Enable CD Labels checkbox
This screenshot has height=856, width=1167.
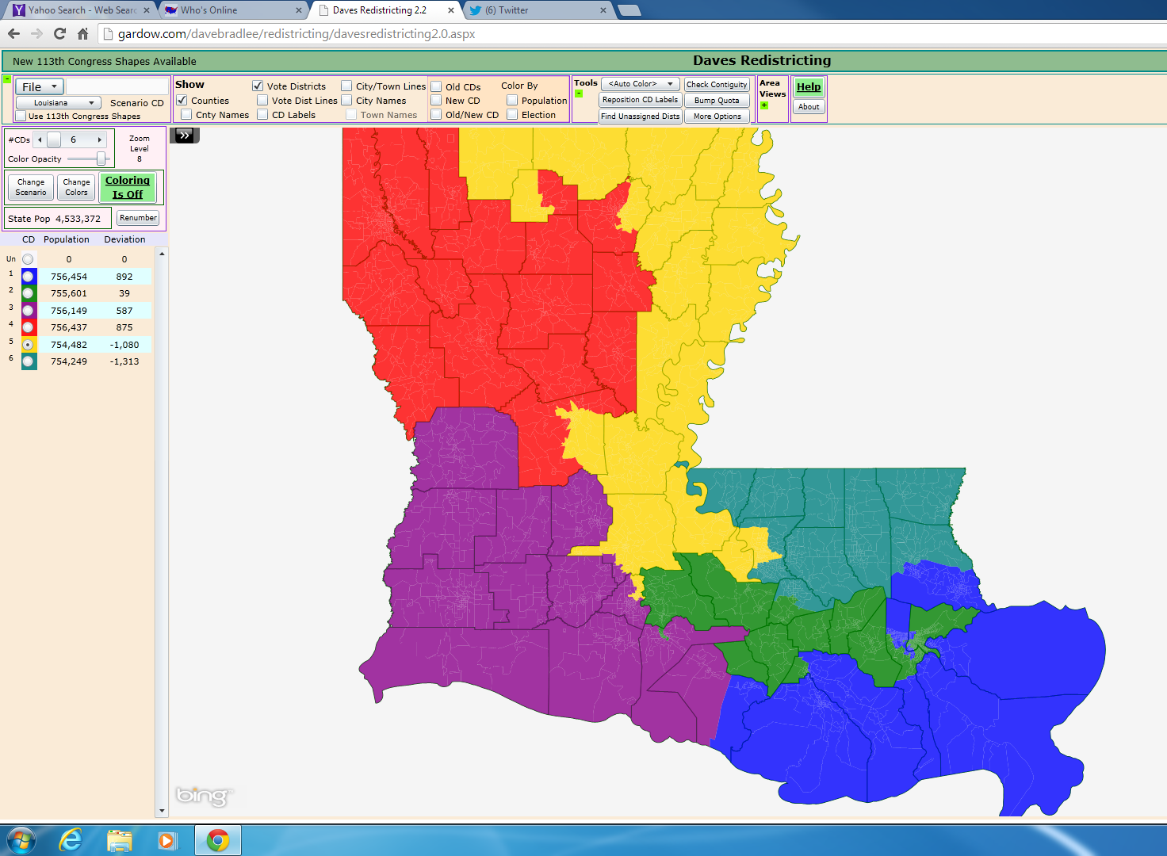tap(262, 114)
